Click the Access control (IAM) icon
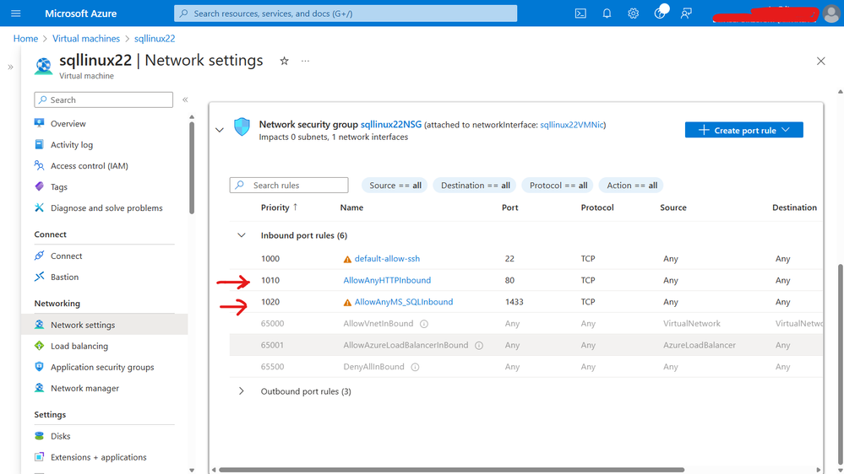The width and height of the screenshot is (844, 474). point(40,165)
